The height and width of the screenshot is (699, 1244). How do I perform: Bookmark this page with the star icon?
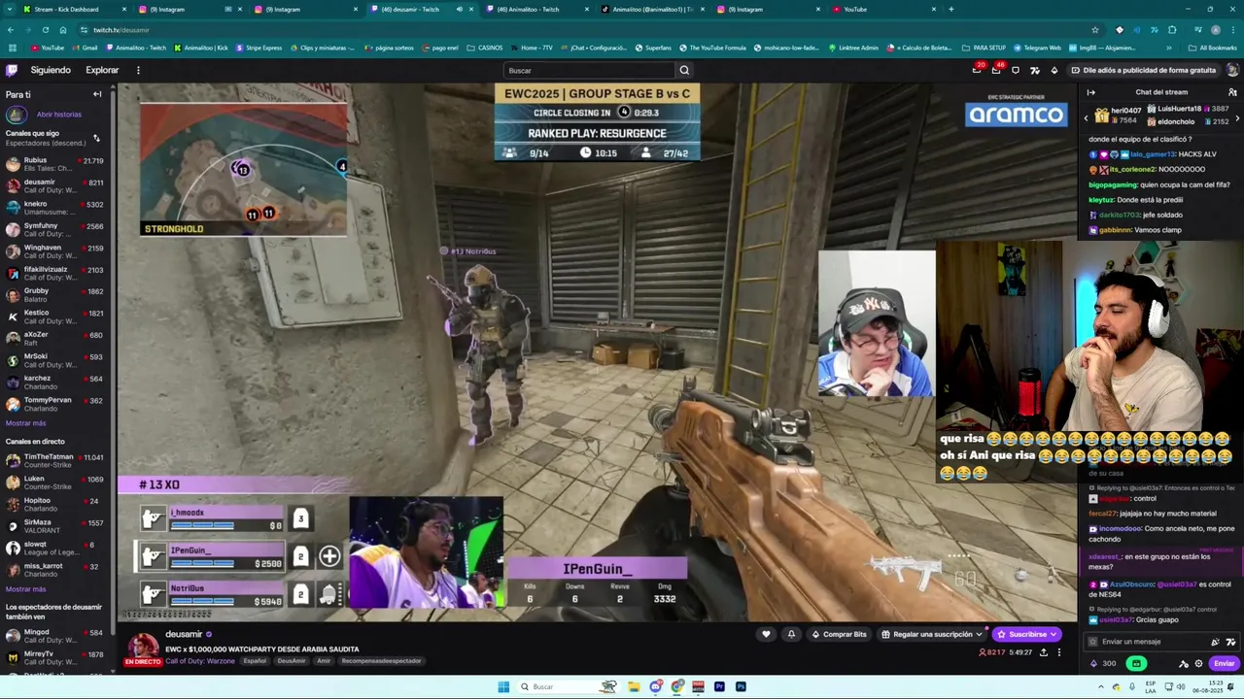[1095, 30]
